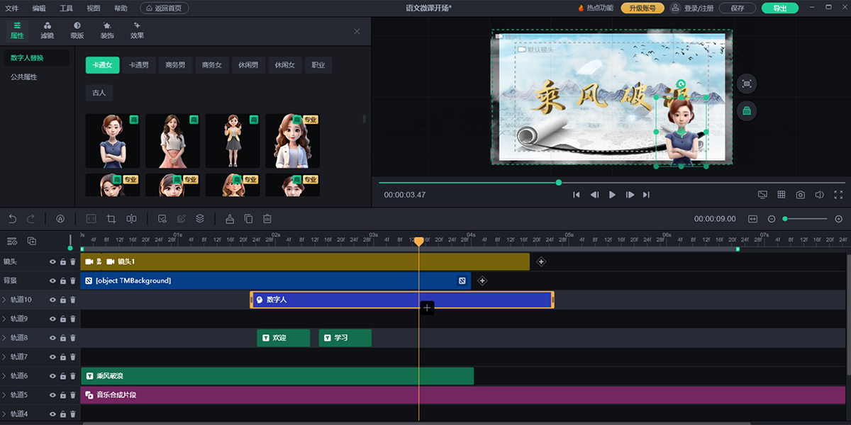The height and width of the screenshot is (425, 851).
Task: Click the grid overlay icon under preview
Action: pyautogui.click(x=782, y=195)
